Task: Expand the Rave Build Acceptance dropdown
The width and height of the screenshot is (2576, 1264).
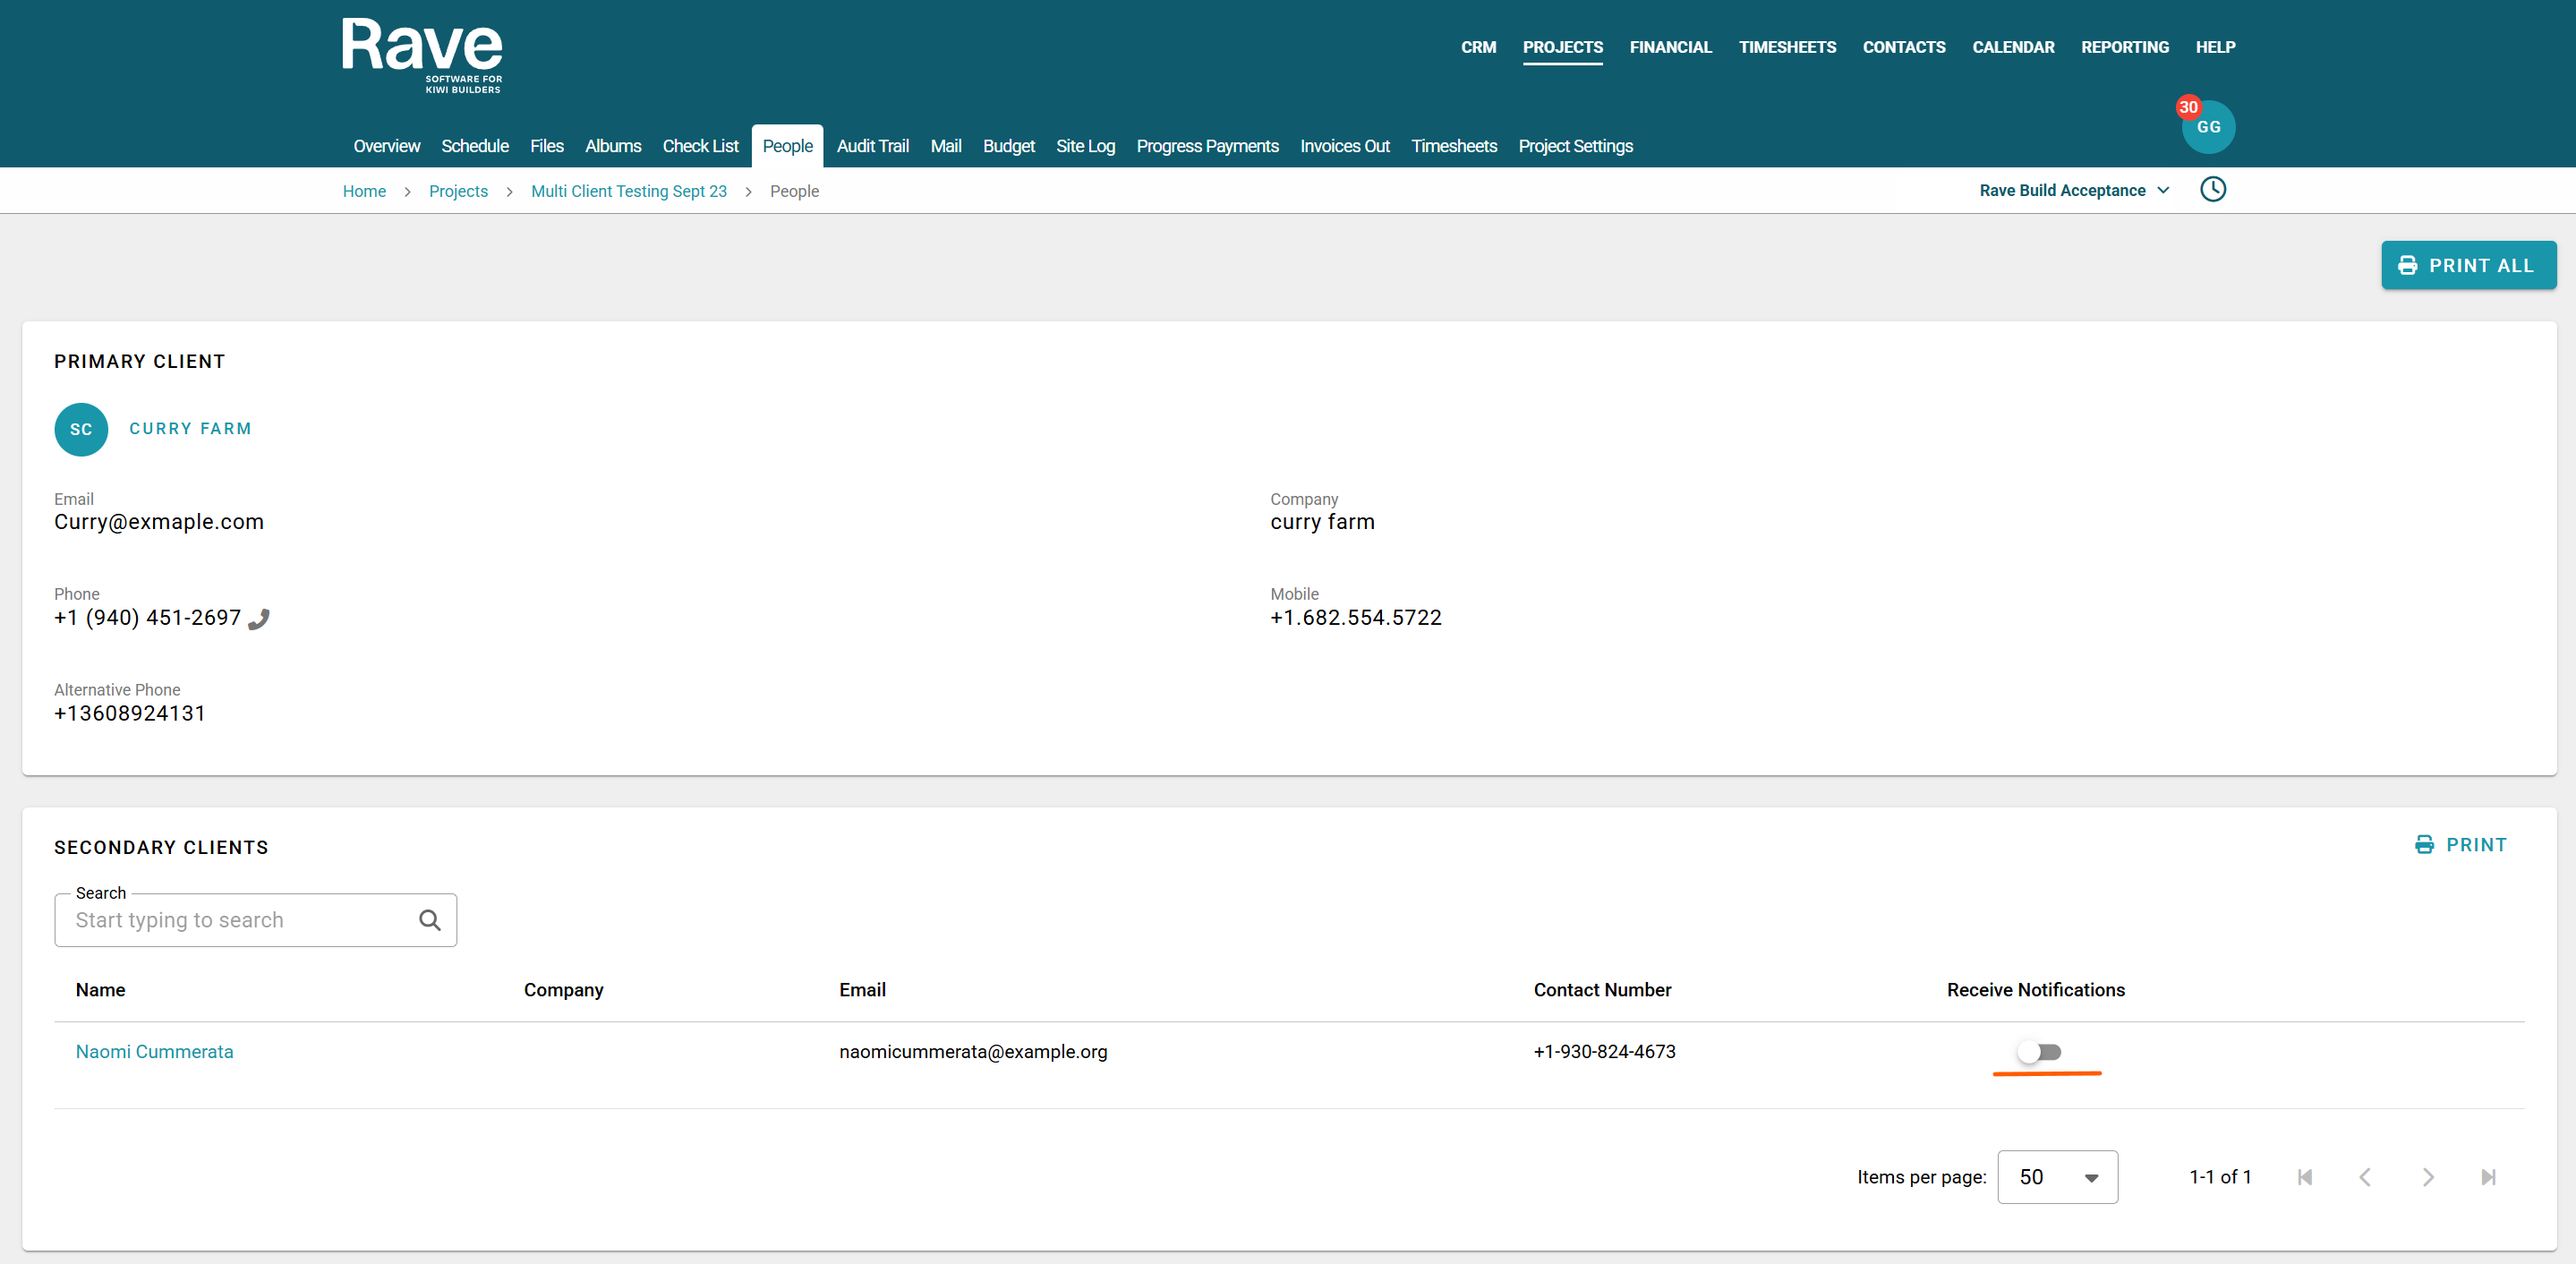Action: coord(2074,190)
